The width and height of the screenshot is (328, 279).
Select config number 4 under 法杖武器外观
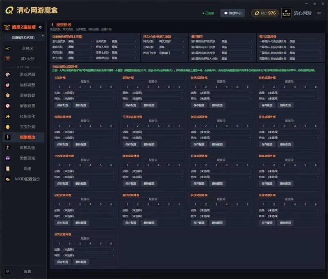coord(90,204)
